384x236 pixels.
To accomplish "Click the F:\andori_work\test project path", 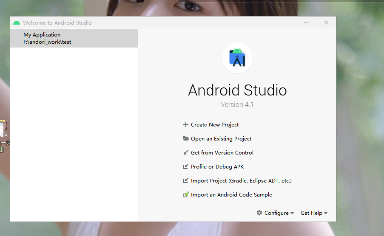I will 47,42.
